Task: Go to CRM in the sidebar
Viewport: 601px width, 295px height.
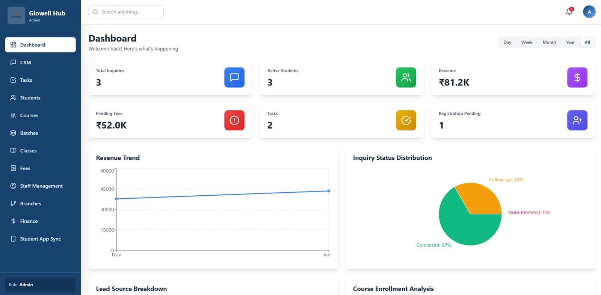Action: click(40, 62)
